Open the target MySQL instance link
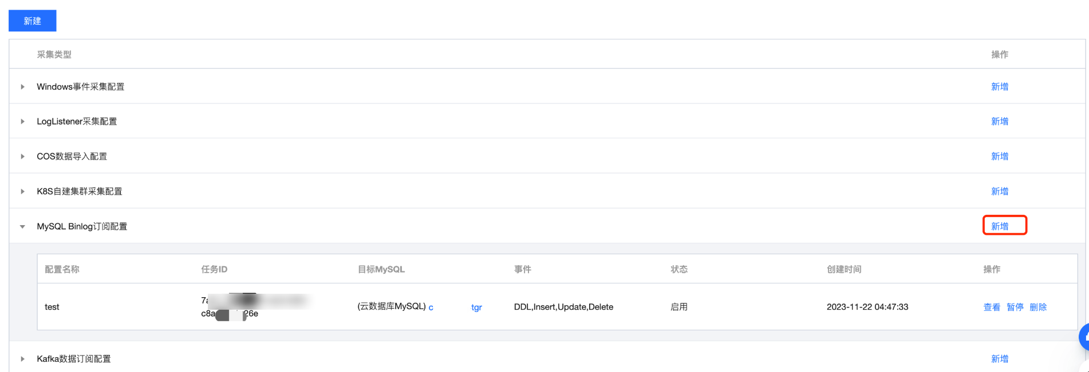This screenshot has width=1089, height=372. [x=431, y=307]
